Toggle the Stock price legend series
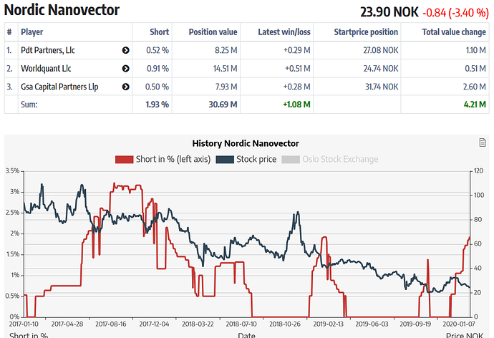 coord(246,160)
